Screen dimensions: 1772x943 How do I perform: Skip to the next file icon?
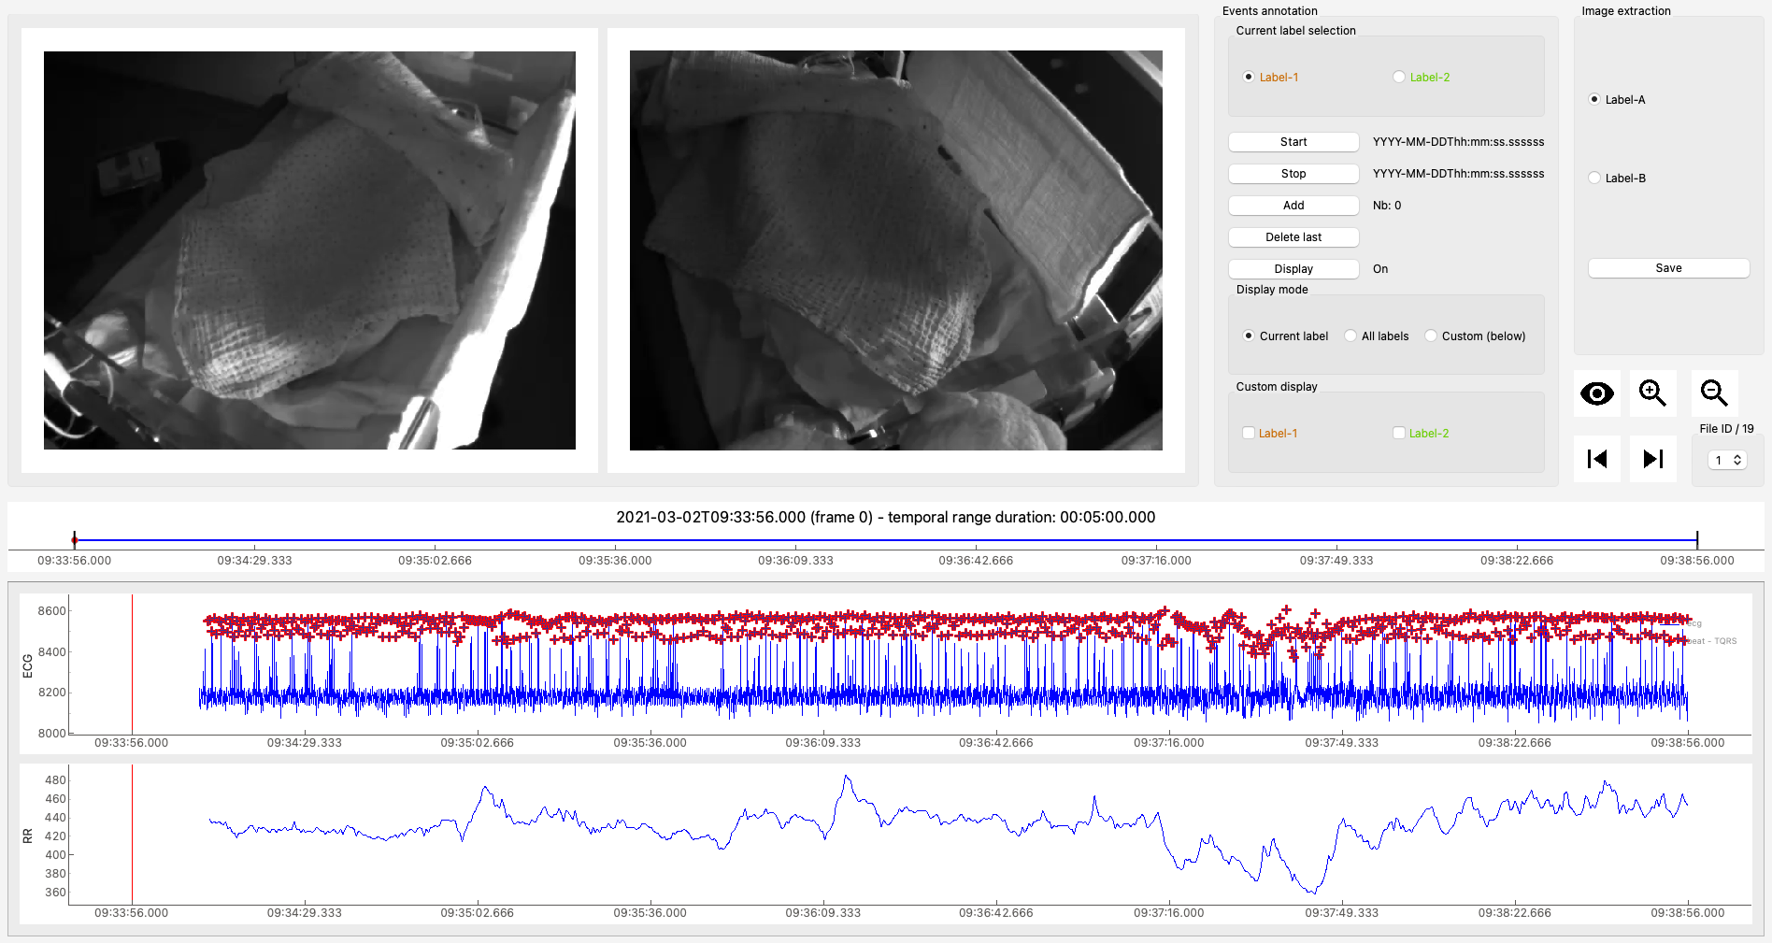pos(1652,459)
